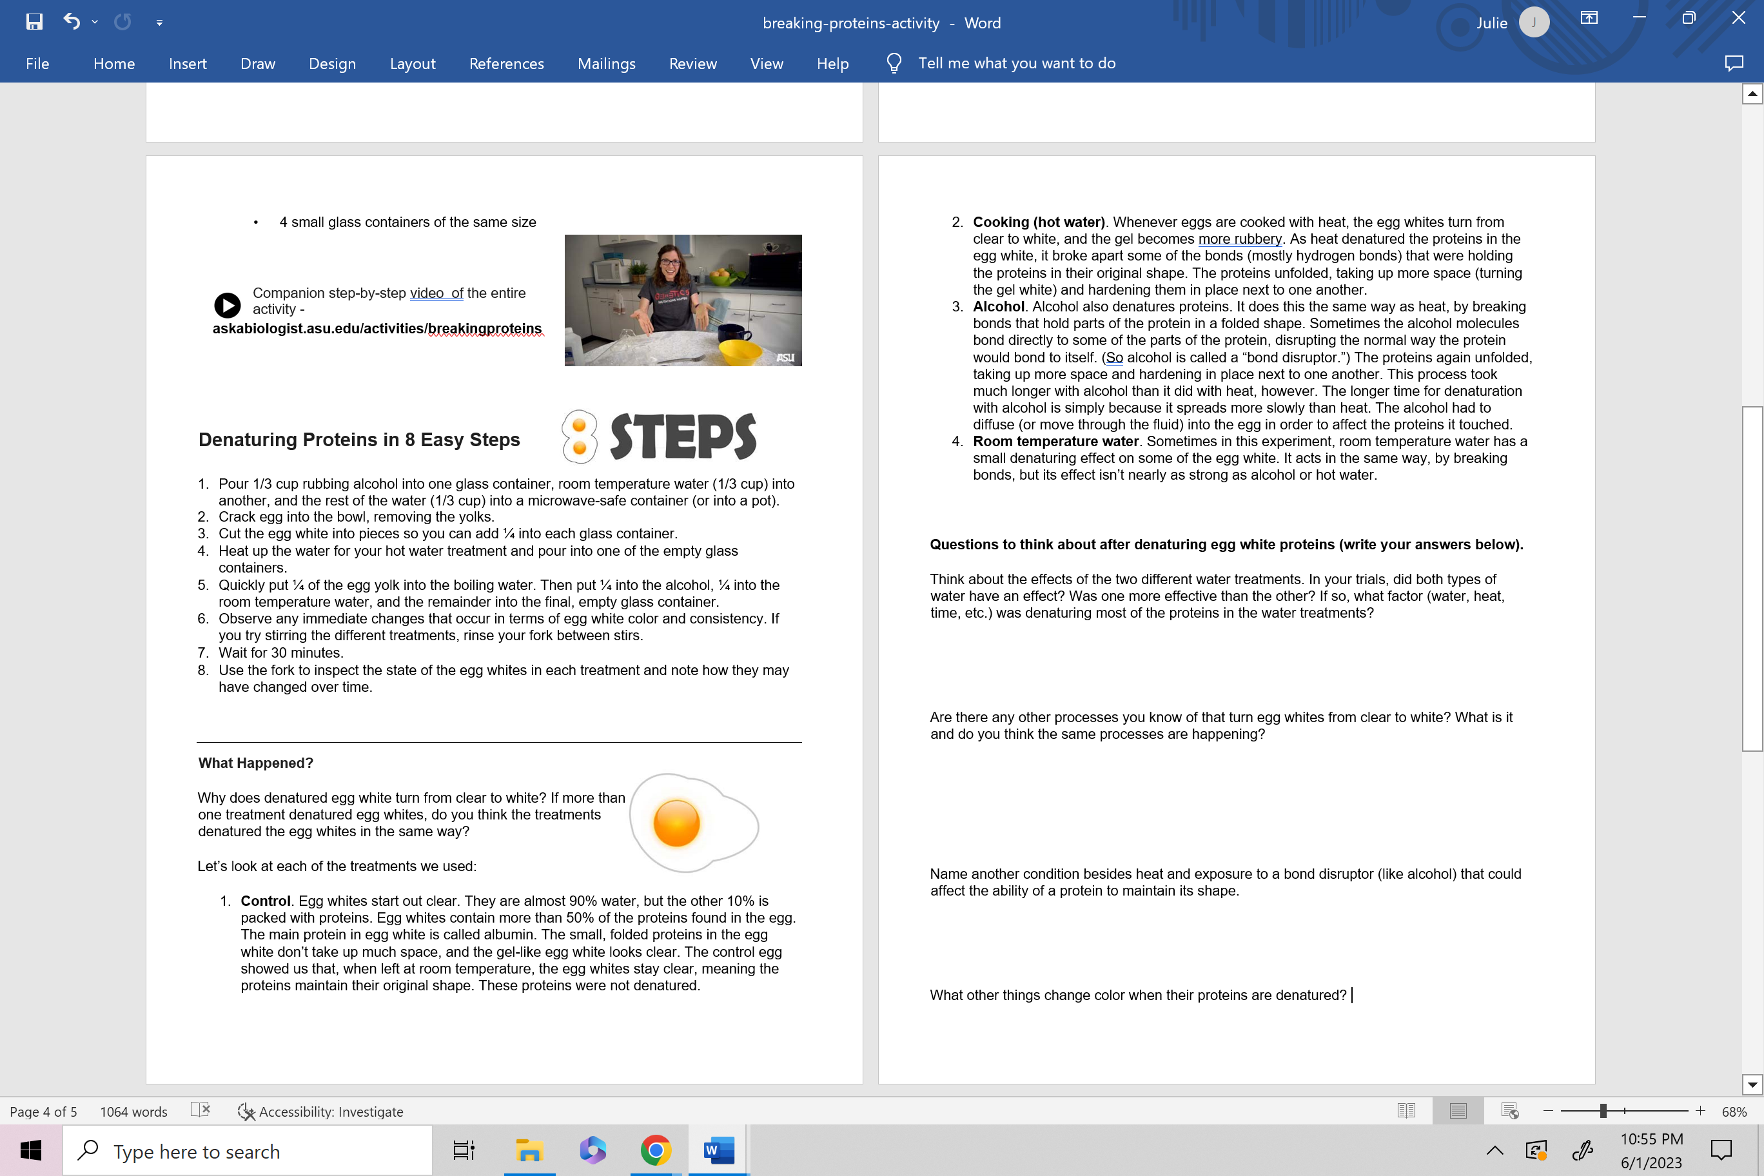Open the File menu

click(37, 64)
